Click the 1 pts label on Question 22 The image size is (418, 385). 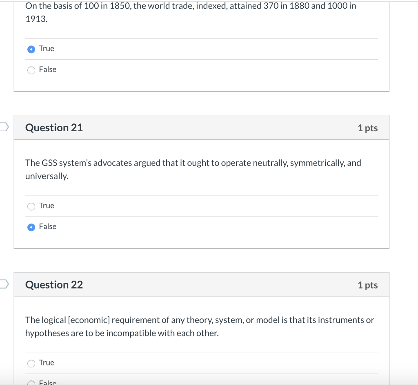367,284
